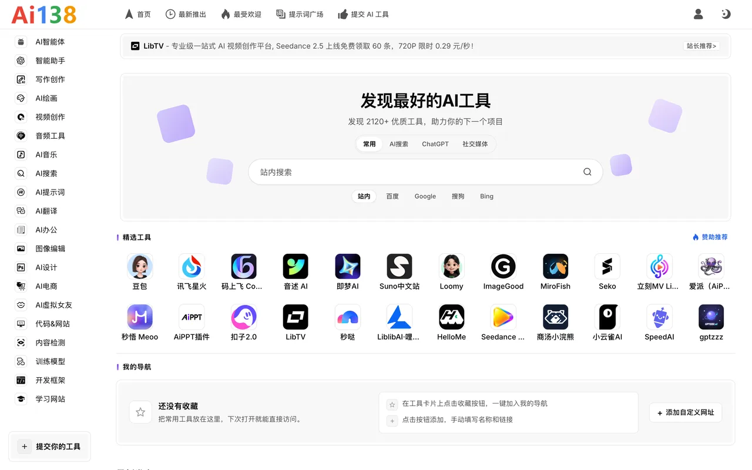Click the ImageGood icon
752x470 pixels.
pyautogui.click(x=503, y=266)
